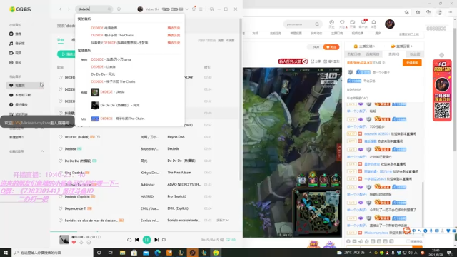
Task: Like the song 'Sonidos de olas de mar'
Action: 60,221
